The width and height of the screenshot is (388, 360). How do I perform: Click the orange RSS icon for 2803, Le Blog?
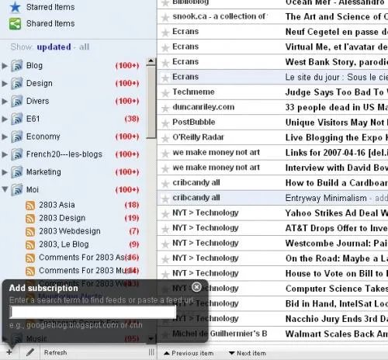click(x=30, y=245)
